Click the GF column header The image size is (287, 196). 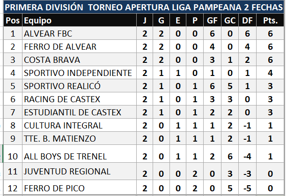tap(212, 21)
